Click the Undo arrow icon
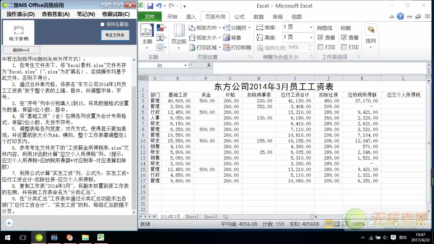Screen dimensions: 434x244 point(159,6)
